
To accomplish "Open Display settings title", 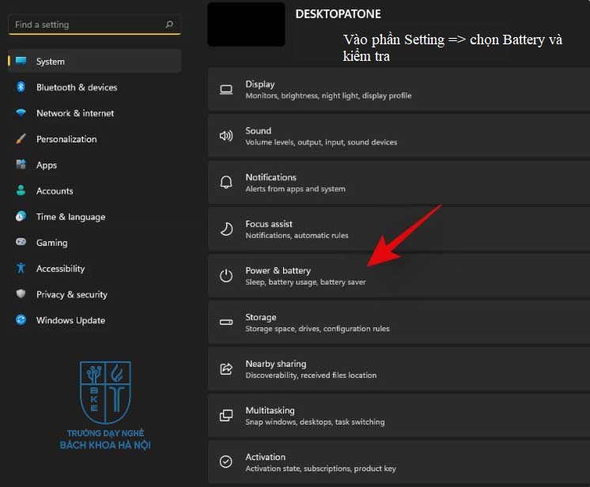I will 260,85.
